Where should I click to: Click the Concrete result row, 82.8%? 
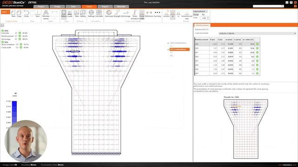pos(14,33)
